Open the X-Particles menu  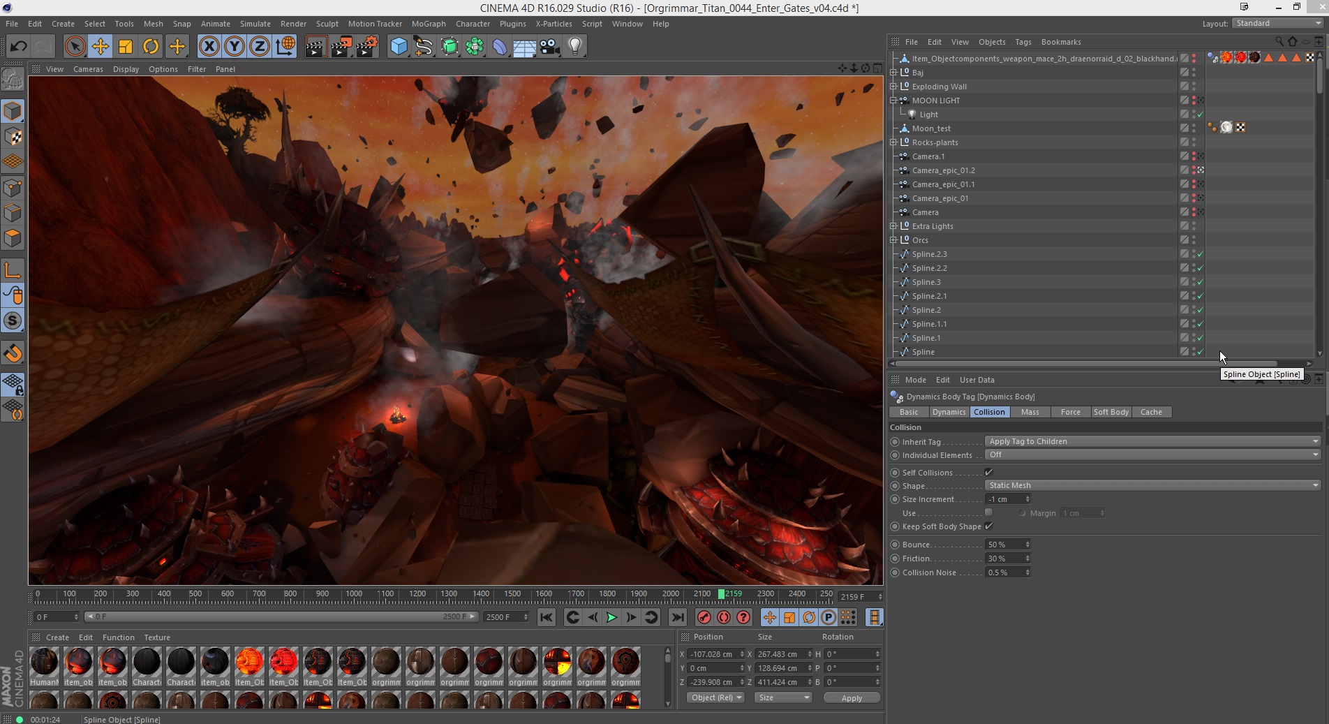(x=554, y=24)
